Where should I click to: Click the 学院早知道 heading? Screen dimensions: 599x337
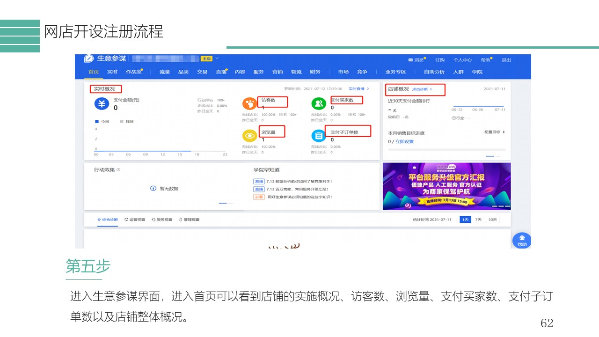coord(267,170)
